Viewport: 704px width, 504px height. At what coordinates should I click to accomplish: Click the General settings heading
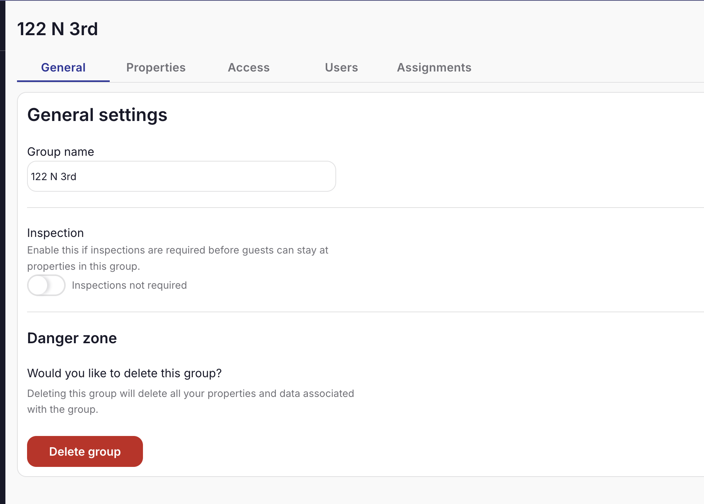97,114
